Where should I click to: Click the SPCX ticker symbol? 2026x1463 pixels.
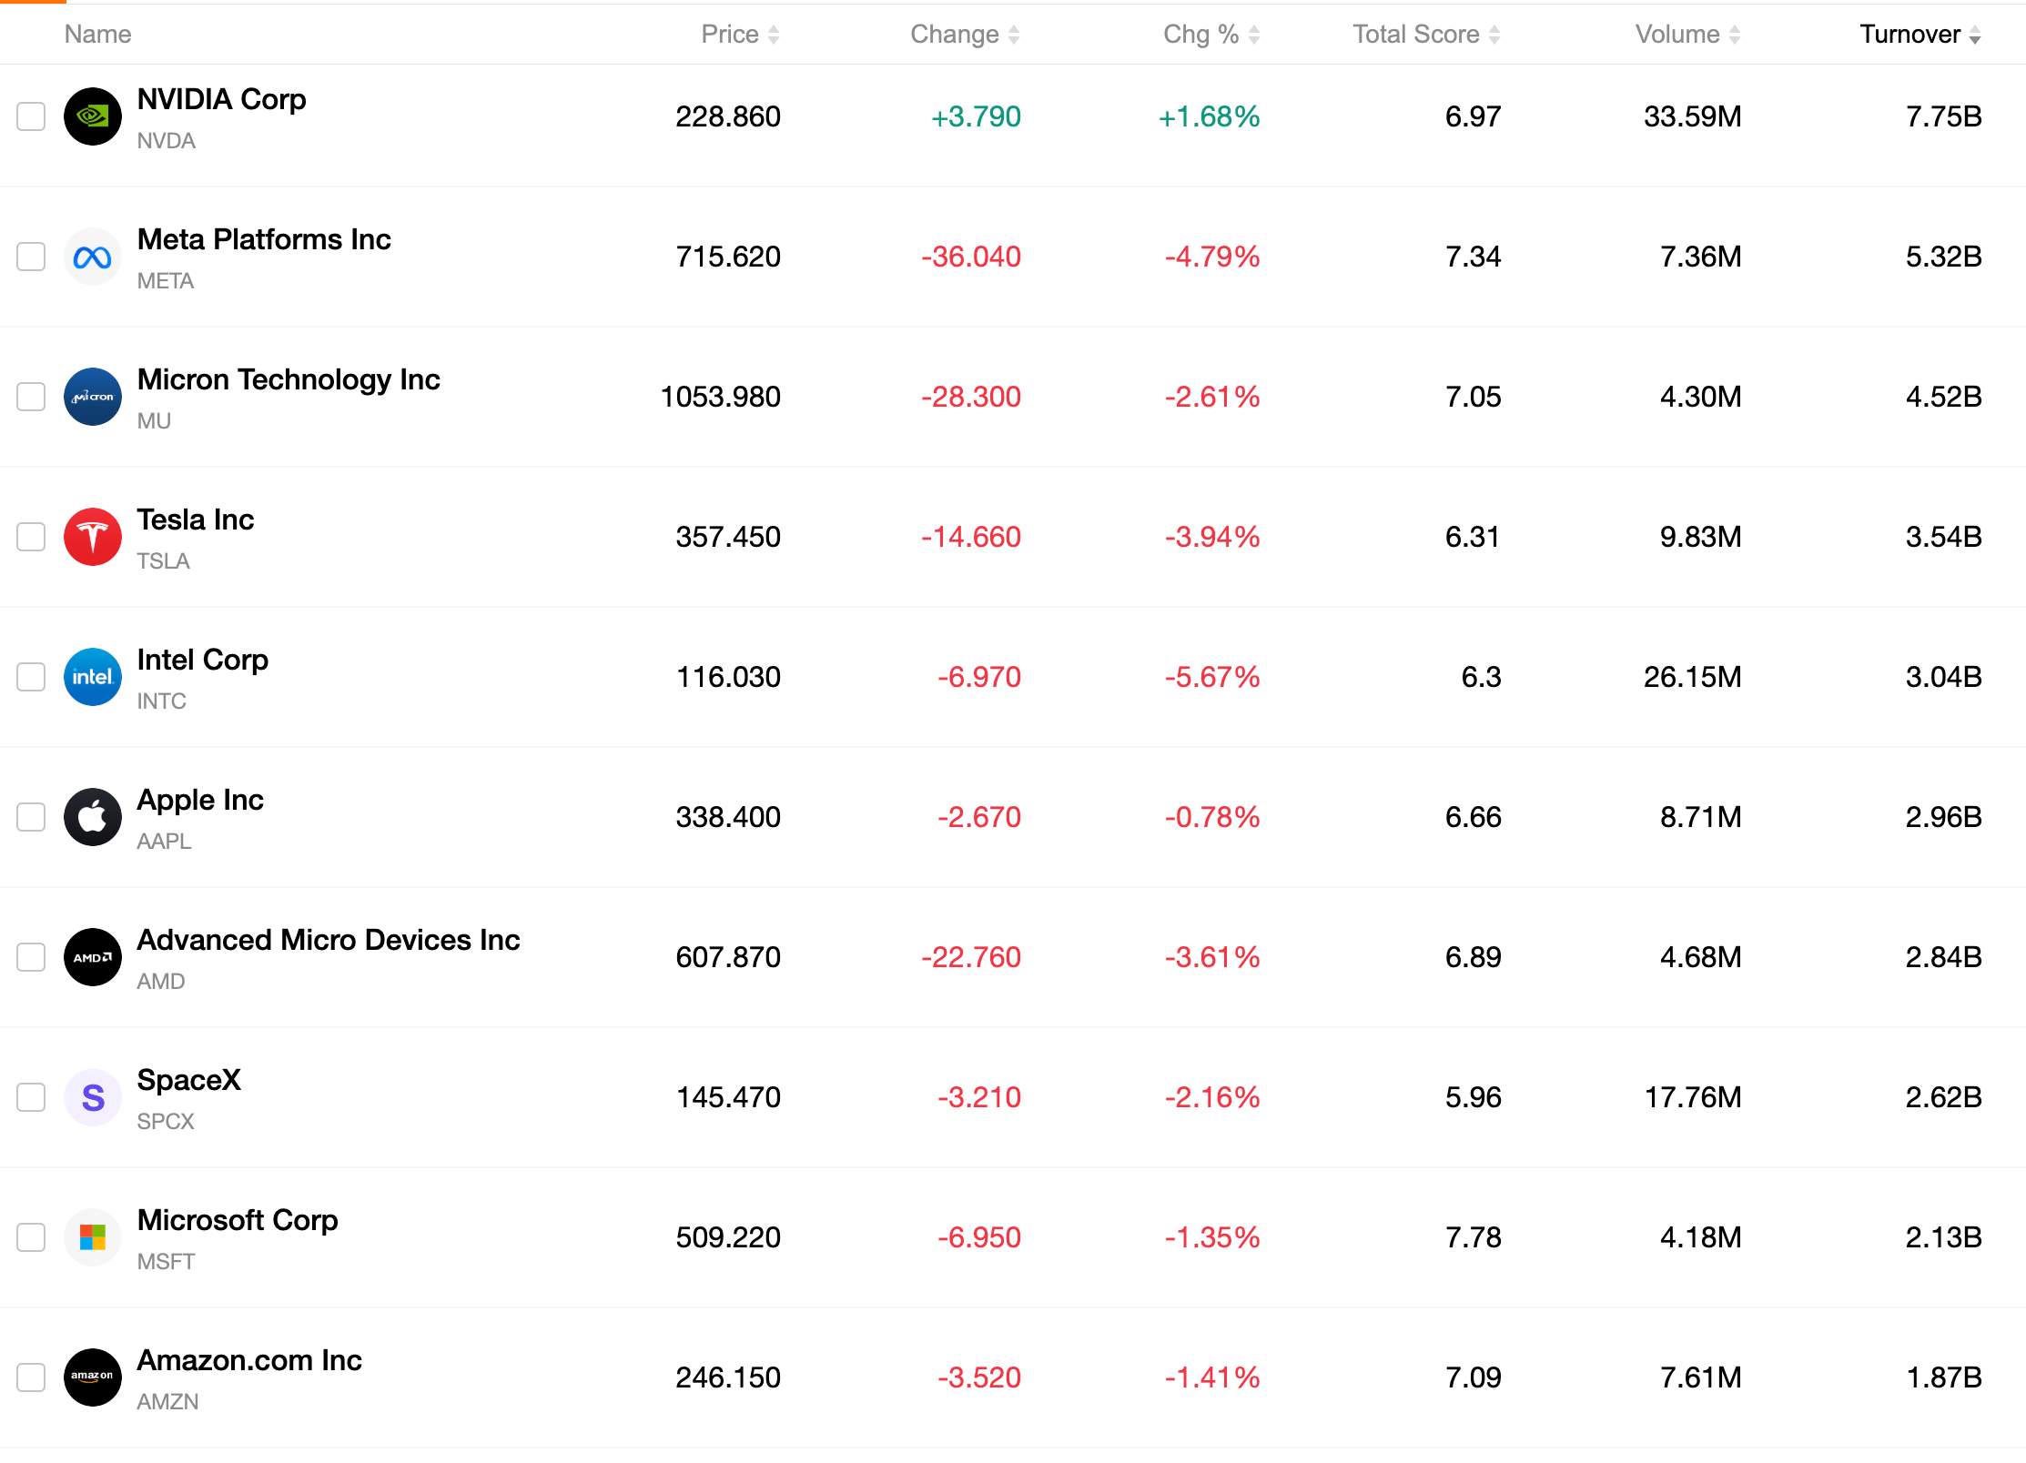coord(166,1122)
